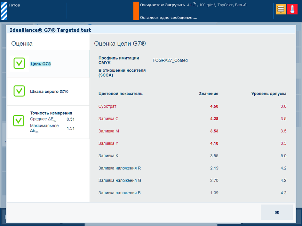Viewport: 302px width, 226px height.
Task: Click the FOGRA27_Coated profile value
Action: (170, 60)
